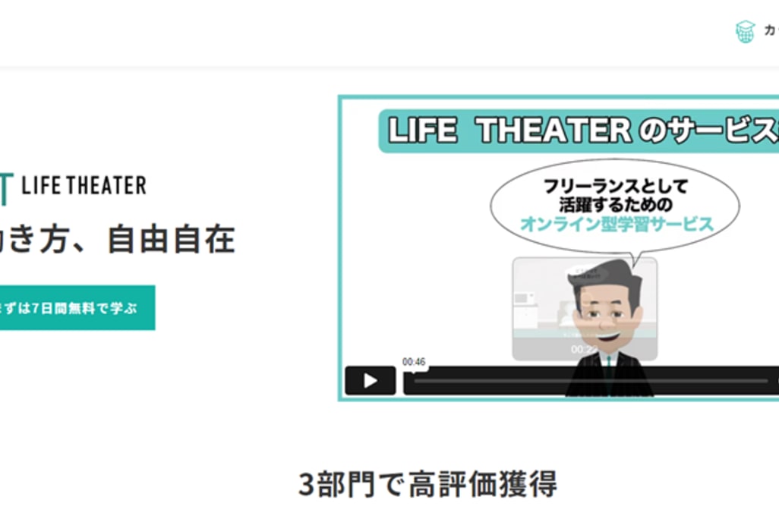Viewport: 779px width, 519px height.
Task: Click the 3部門で高評価獲得 section heading
Action: [x=427, y=484]
